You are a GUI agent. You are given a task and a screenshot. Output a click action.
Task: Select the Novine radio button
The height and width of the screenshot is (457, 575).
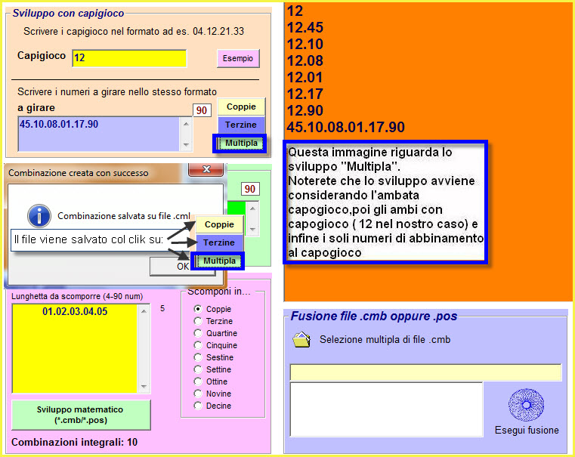tap(198, 394)
